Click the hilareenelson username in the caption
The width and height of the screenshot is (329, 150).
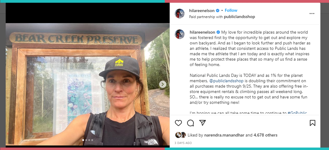coord(203,32)
